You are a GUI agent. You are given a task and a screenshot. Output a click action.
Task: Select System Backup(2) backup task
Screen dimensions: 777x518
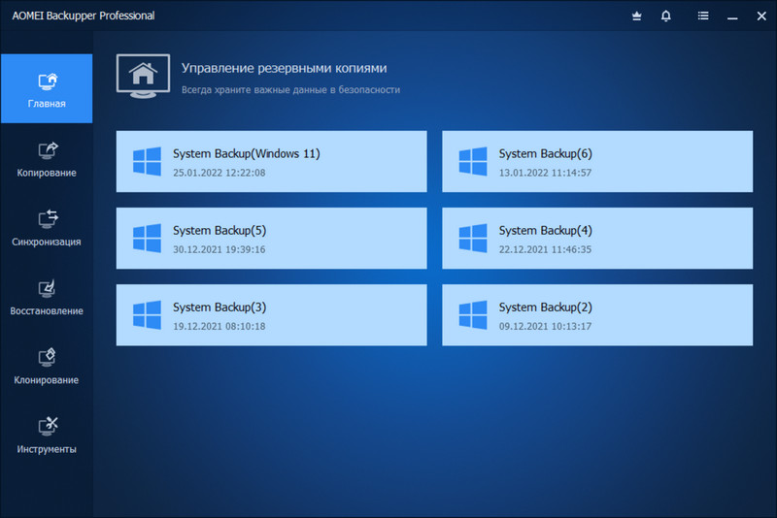[x=597, y=315]
